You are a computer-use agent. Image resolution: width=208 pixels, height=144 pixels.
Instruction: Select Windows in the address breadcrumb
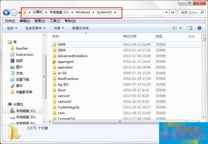[x=83, y=12]
